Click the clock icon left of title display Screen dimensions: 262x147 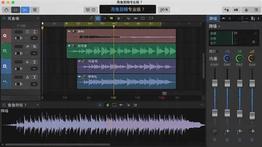tap(94, 10)
